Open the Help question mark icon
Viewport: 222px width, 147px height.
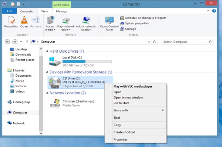coord(214,11)
